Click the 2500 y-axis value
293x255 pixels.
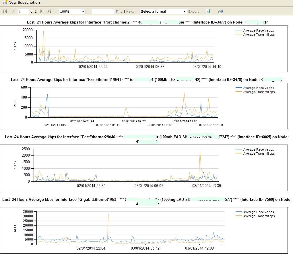[x=26, y=149]
